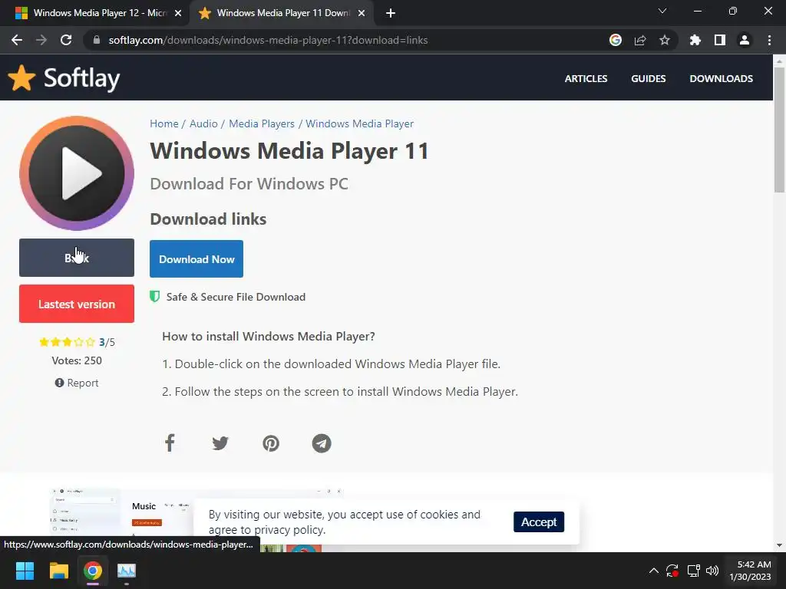Go to Home breadcrumb link
Image resolution: width=786 pixels, height=589 pixels.
coord(164,123)
